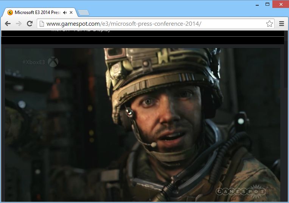This screenshot has width=289, height=203.
Task: Bookmark this page with the star icon
Action: pyautogui.click(x=269, y=23)
